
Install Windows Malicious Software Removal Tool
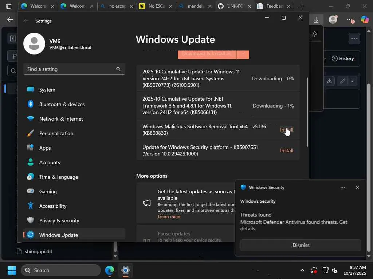pyautogui.click(x=286, y=130)
